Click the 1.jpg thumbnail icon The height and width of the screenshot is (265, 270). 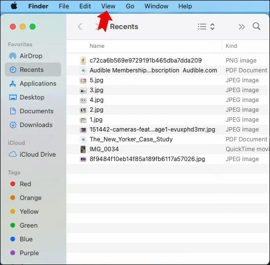(83, 120)
